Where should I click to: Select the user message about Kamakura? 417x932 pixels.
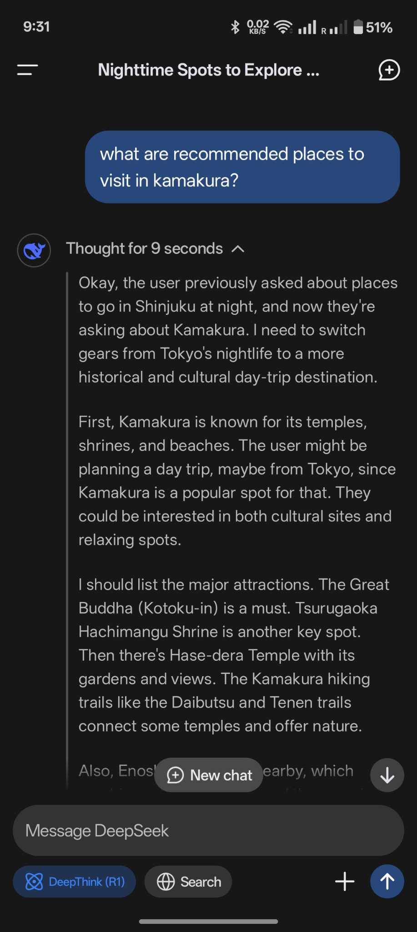[x=242, y=167]
